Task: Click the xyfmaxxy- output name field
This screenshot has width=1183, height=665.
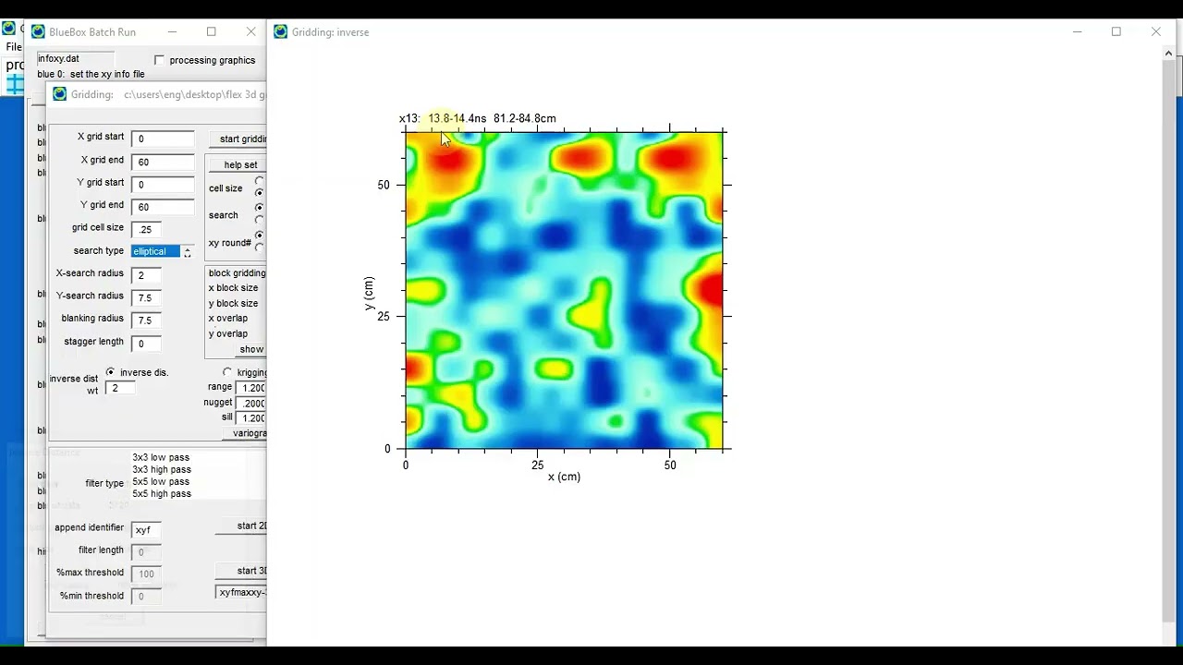Action: pyautogui.click(x=241, y=592)
